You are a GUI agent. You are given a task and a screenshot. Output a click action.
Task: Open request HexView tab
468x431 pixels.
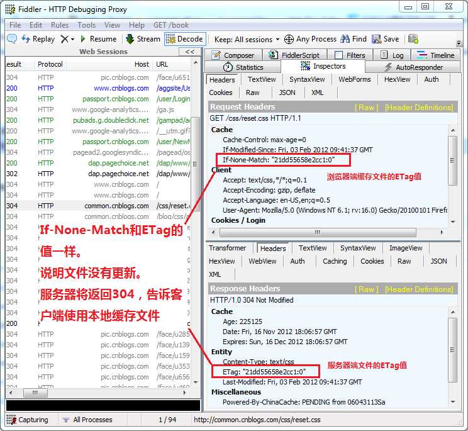[x=397, y=79]
